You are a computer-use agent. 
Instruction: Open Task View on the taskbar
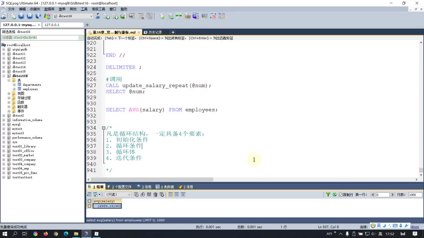[x=25, y=234]
